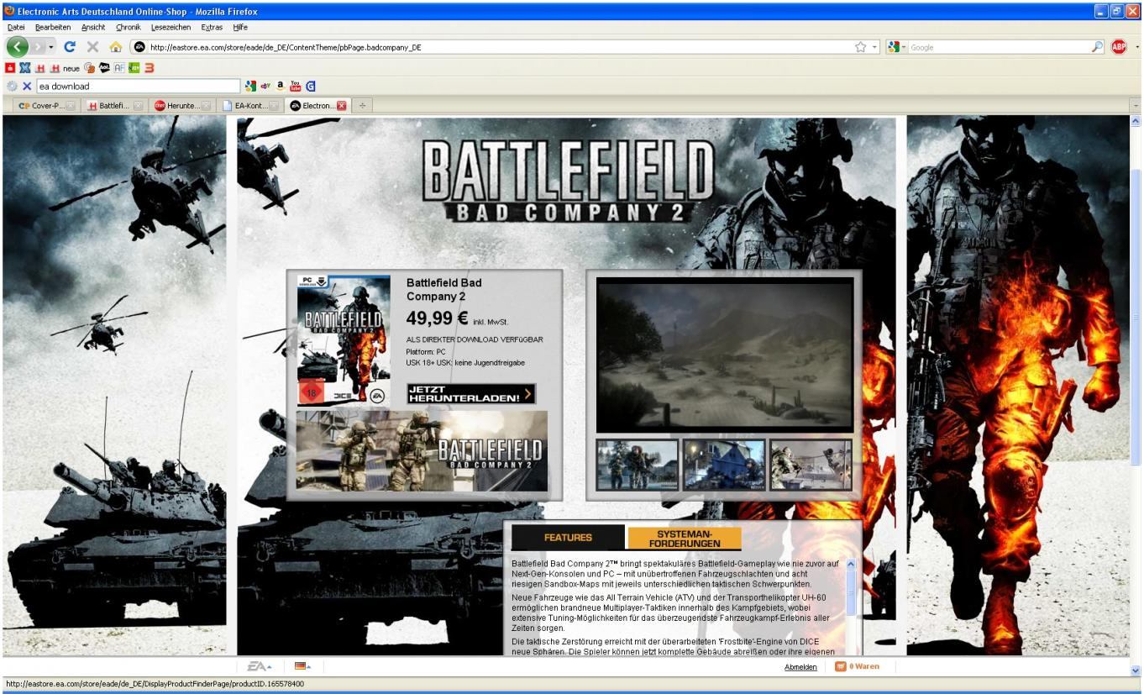Select third screenshot thumbnail
The width and height of the screenshot is (1144, 694).
click(x=811, y=465)
